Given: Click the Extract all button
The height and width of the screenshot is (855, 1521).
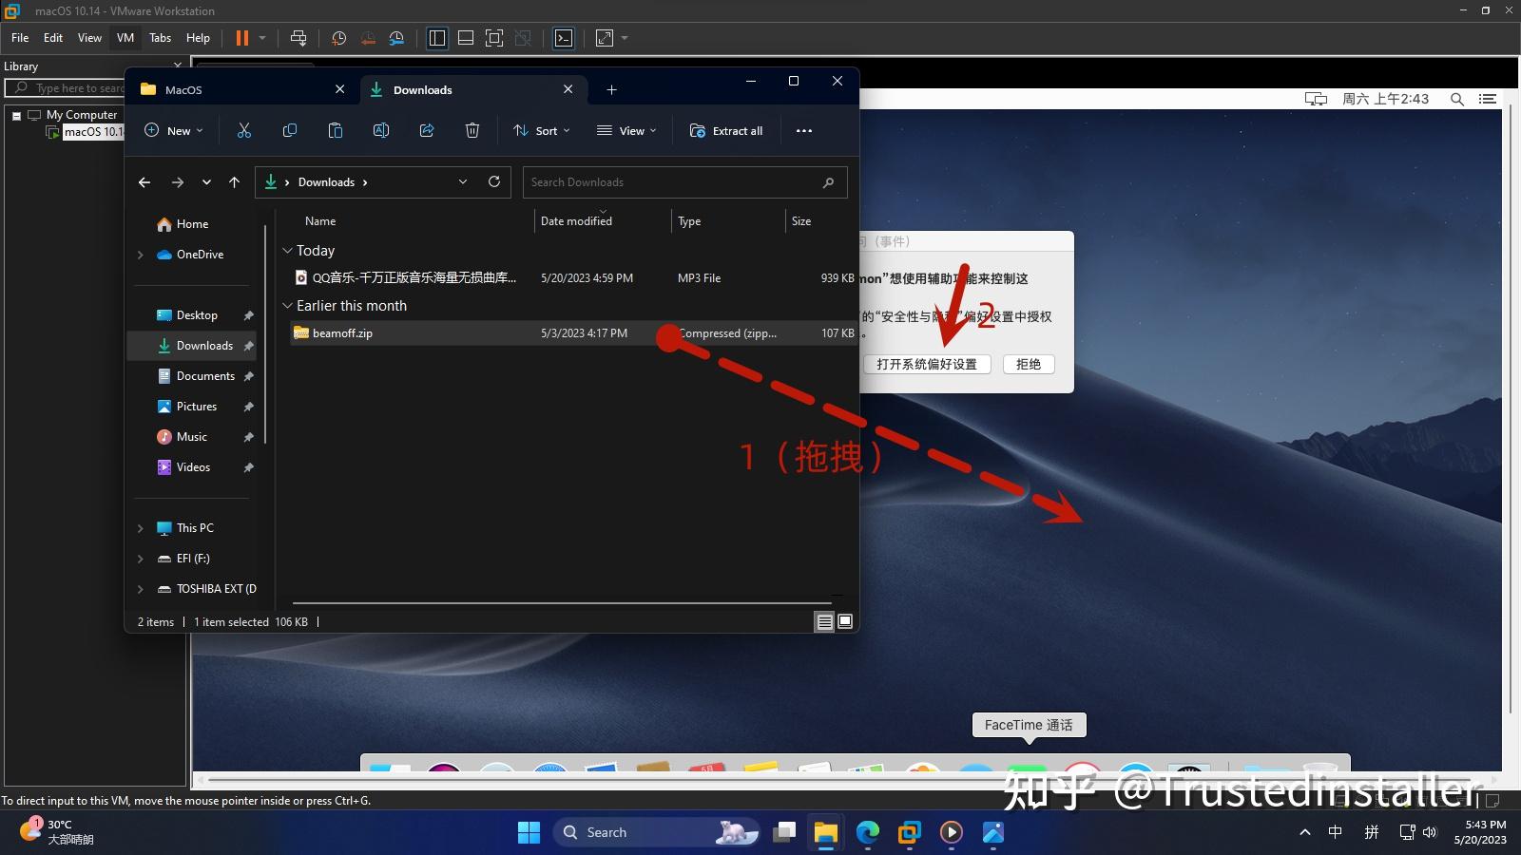Looking at the screenshot, I should click(x=726, y=130).
